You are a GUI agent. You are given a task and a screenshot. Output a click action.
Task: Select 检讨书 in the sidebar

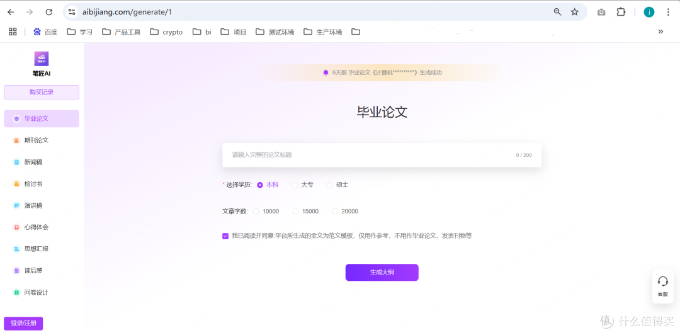click(42, 183)
